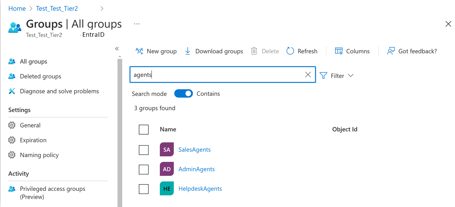
Task: Open Naming policy in the sidebar
Action: pos(39,155)
